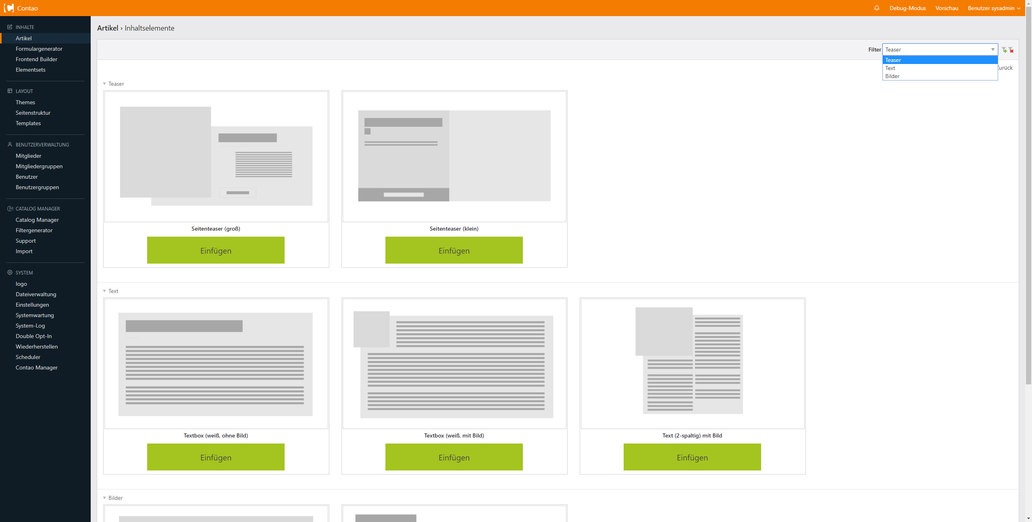Click Formulargenerator menu item in sidebar
This screenshot has width=1032, height=522.
(40, 49)
